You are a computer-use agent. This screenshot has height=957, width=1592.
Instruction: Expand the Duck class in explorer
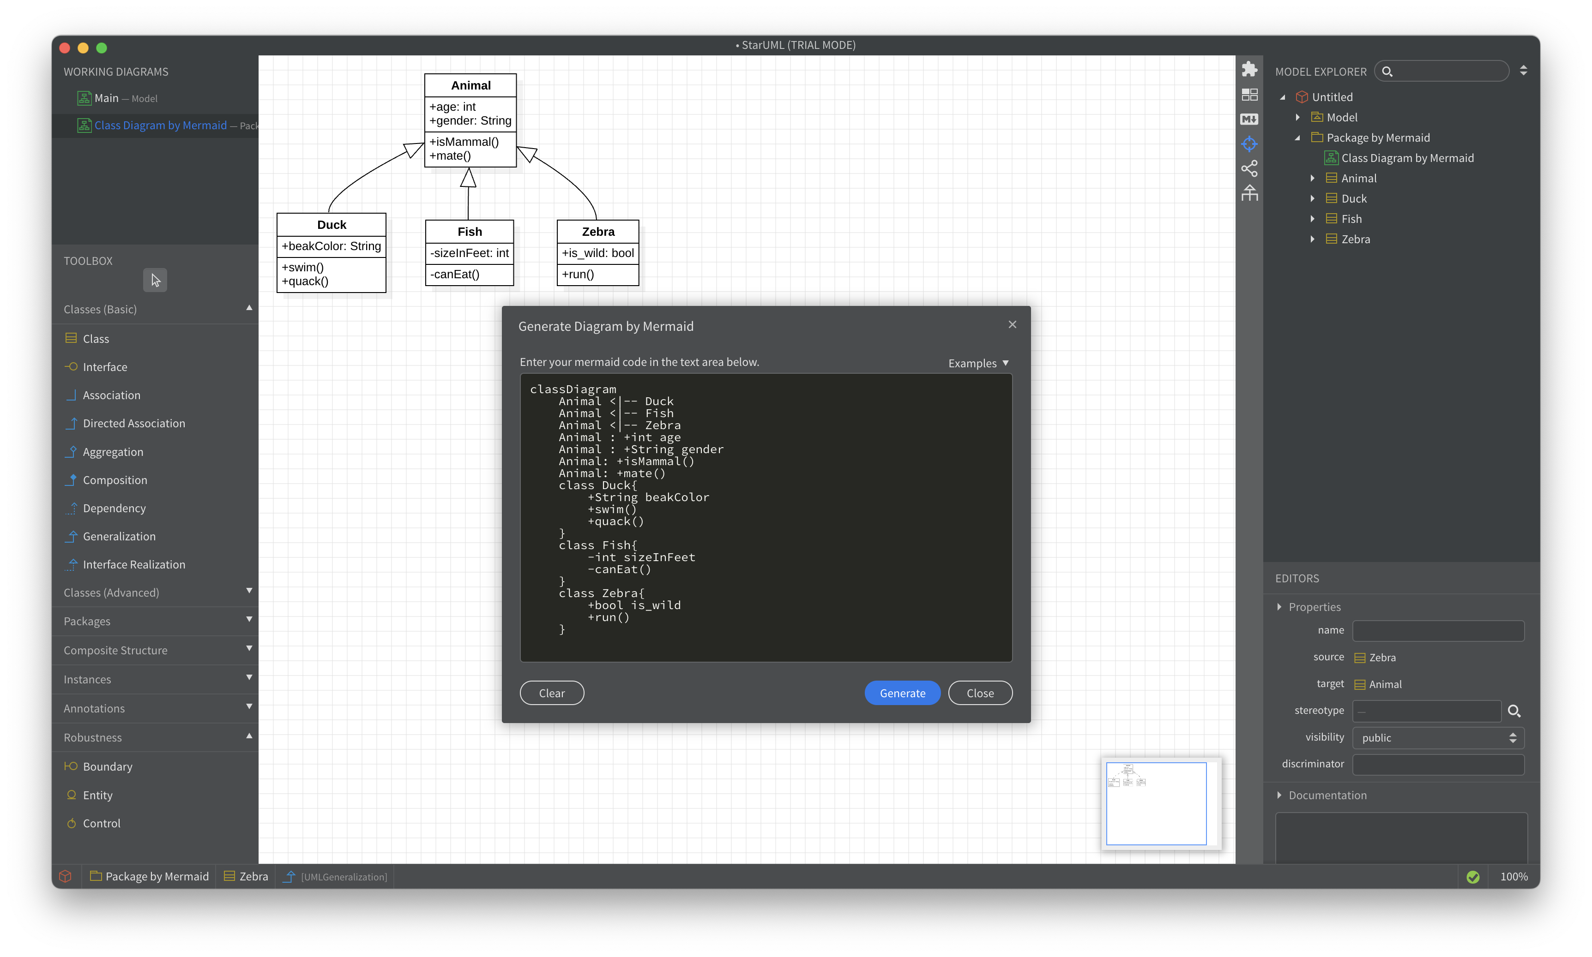1313,198
